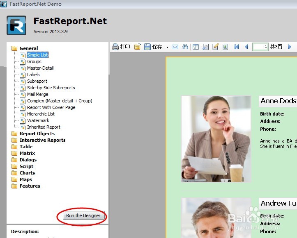Click the Labels report icon
The width and height of the screenshot is (297, 238).
coord(23,75)
